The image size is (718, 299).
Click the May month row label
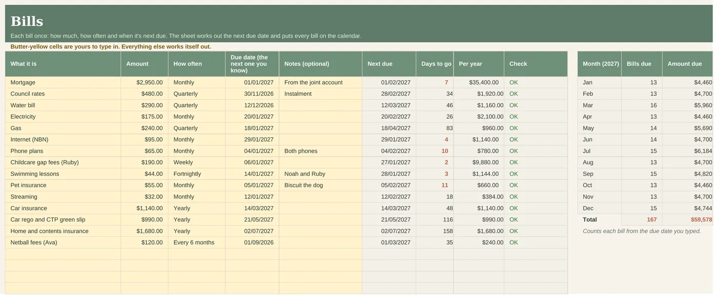click(599, 128)
